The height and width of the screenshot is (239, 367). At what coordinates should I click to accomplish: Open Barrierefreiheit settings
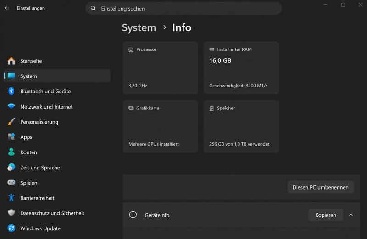[x=57, y=198]
